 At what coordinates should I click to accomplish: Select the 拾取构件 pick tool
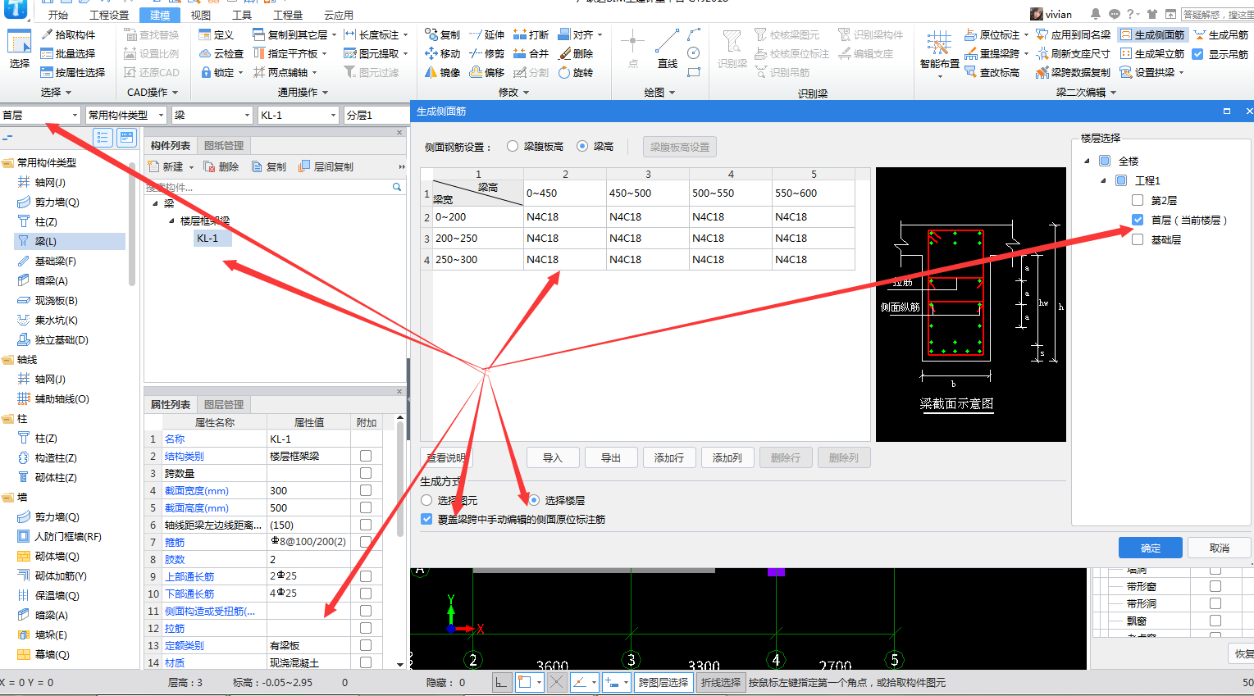click(x=69, y=34)
